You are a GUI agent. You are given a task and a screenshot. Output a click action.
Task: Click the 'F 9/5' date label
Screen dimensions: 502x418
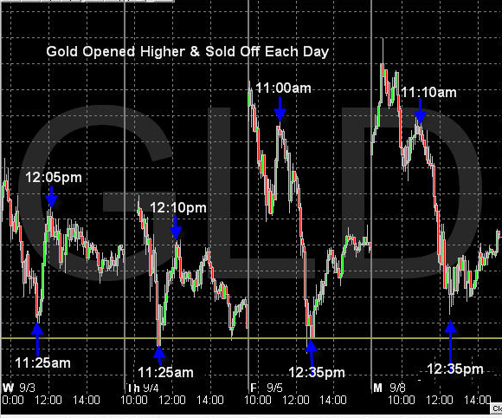coord(267,388)
